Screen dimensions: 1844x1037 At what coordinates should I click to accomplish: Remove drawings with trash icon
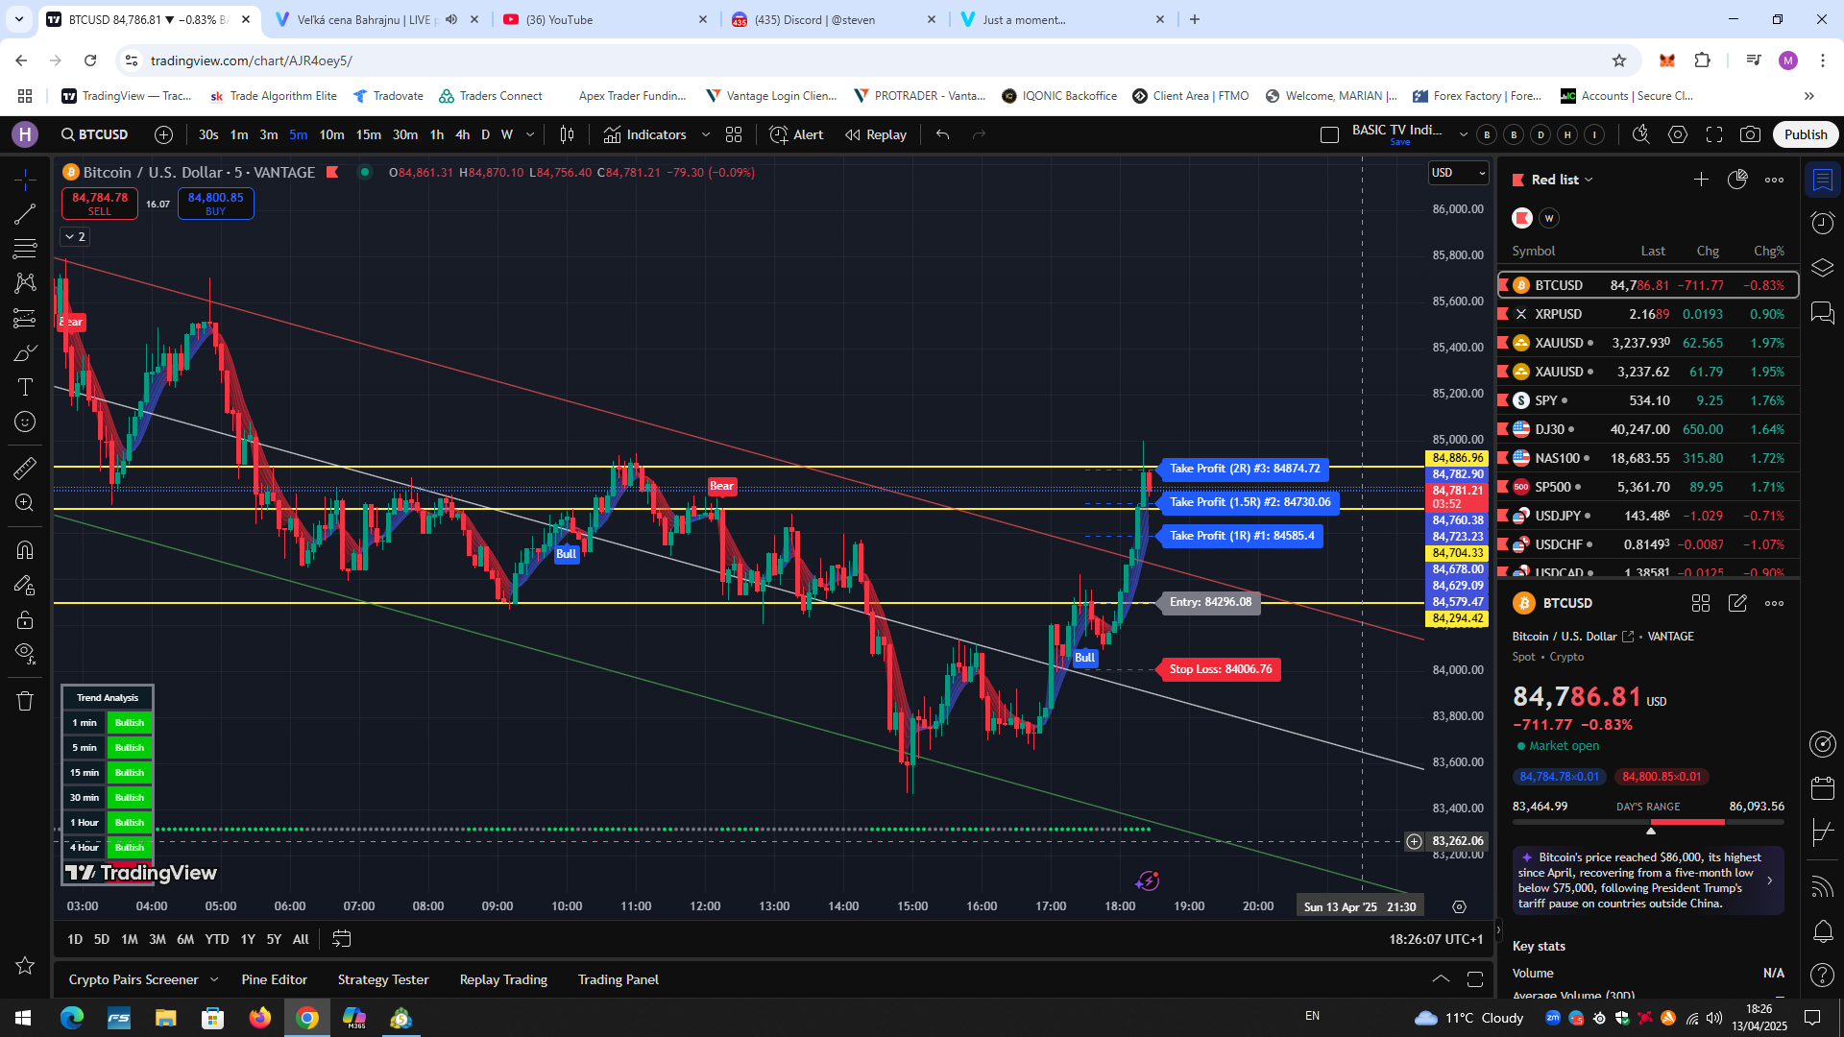tap(25, 700)
